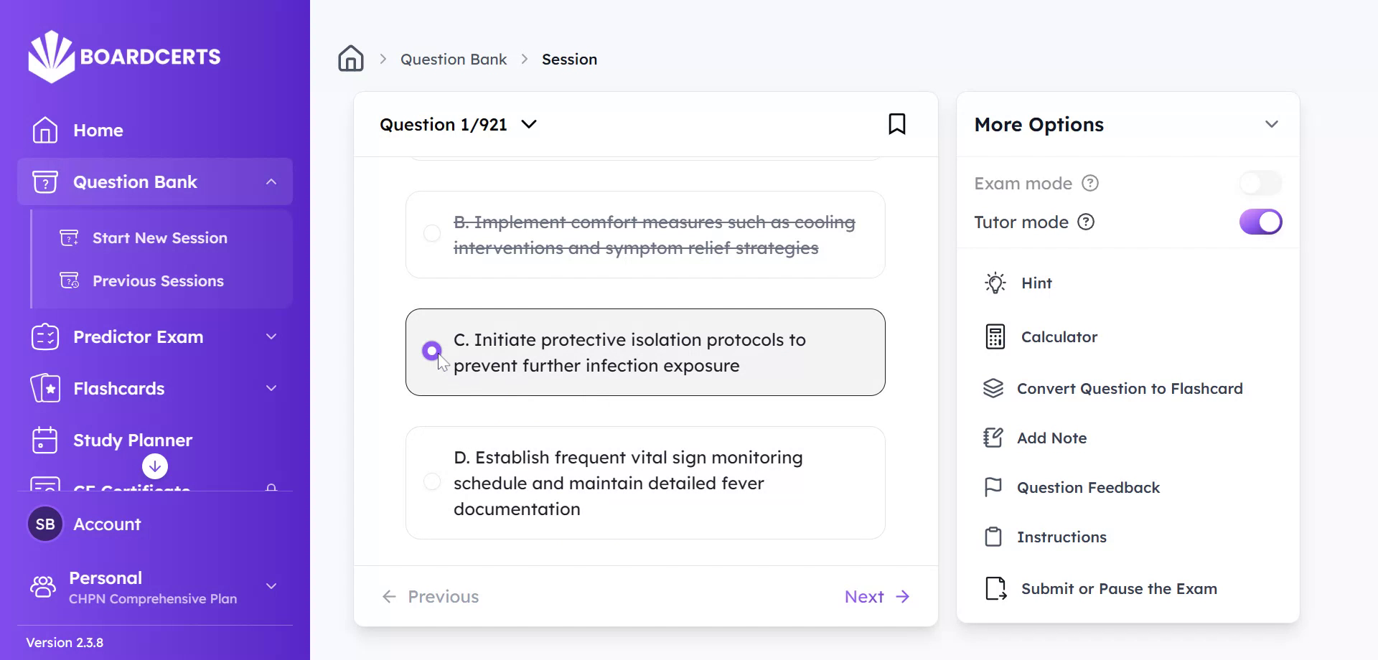Click the BoardCerts home breadcrumb icon
This screenshot has width=1378, height=660.
click(x=350, y=58)
